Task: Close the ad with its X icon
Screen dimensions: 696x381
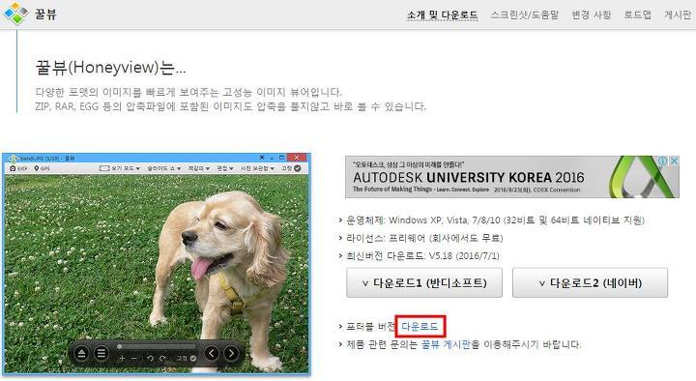Action: pos(674,161)
